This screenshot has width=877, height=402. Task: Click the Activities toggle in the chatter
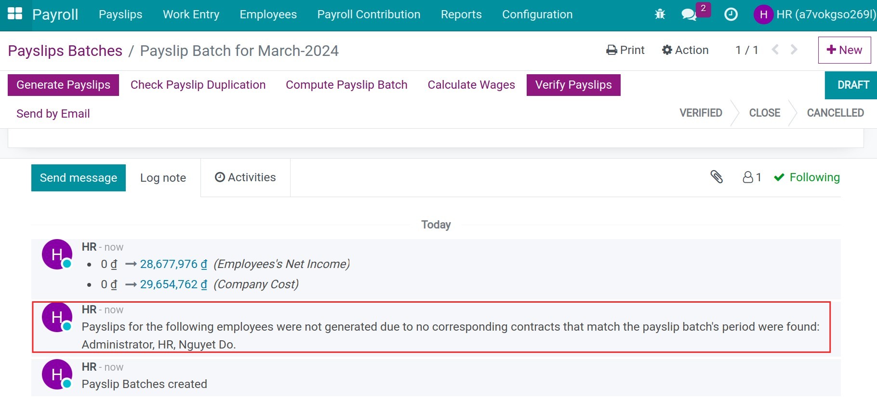245,177
